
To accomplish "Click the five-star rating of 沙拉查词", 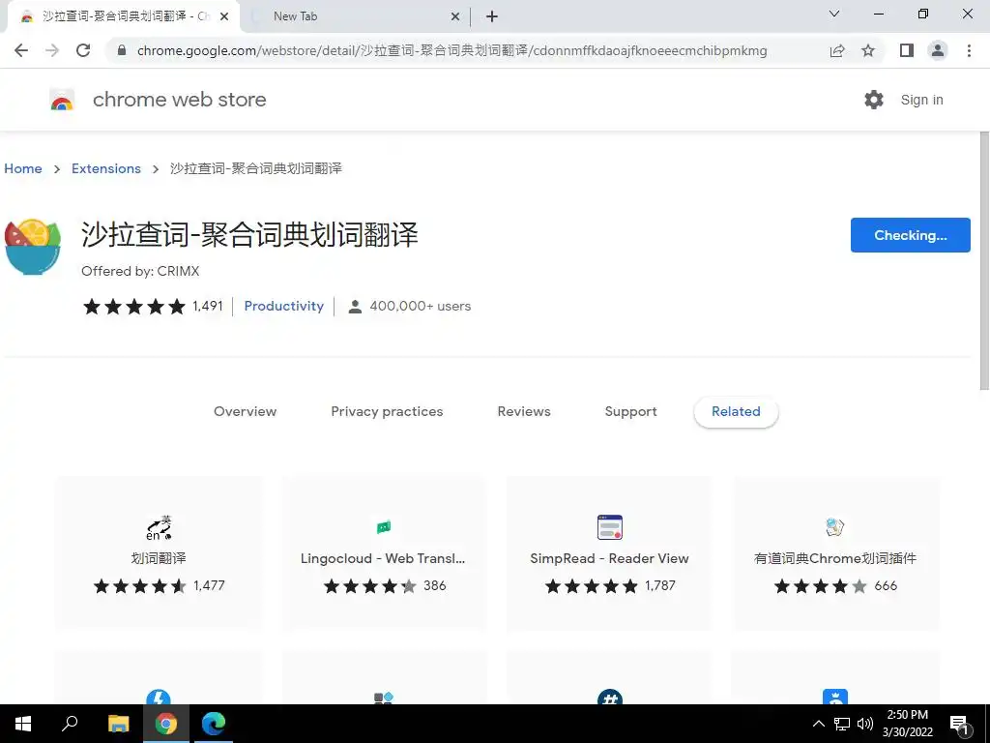I will click(x=133, y=307).
